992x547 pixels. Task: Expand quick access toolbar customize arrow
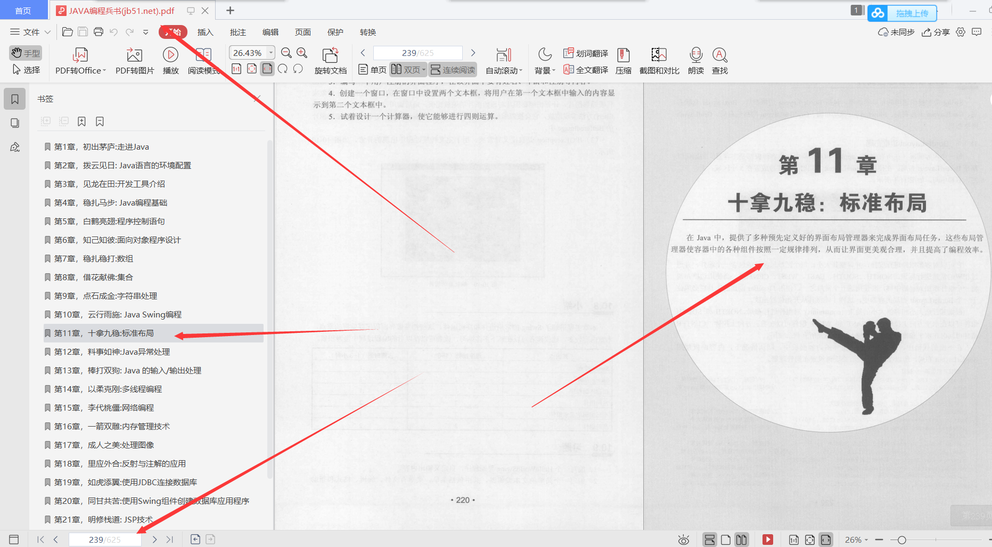(145, 32)
